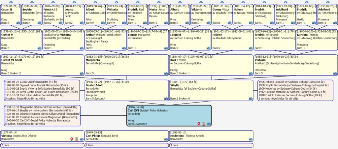Open the camera icon on Oscar II's card
This screenshot has height=149, width=338.
click(18, 23)
